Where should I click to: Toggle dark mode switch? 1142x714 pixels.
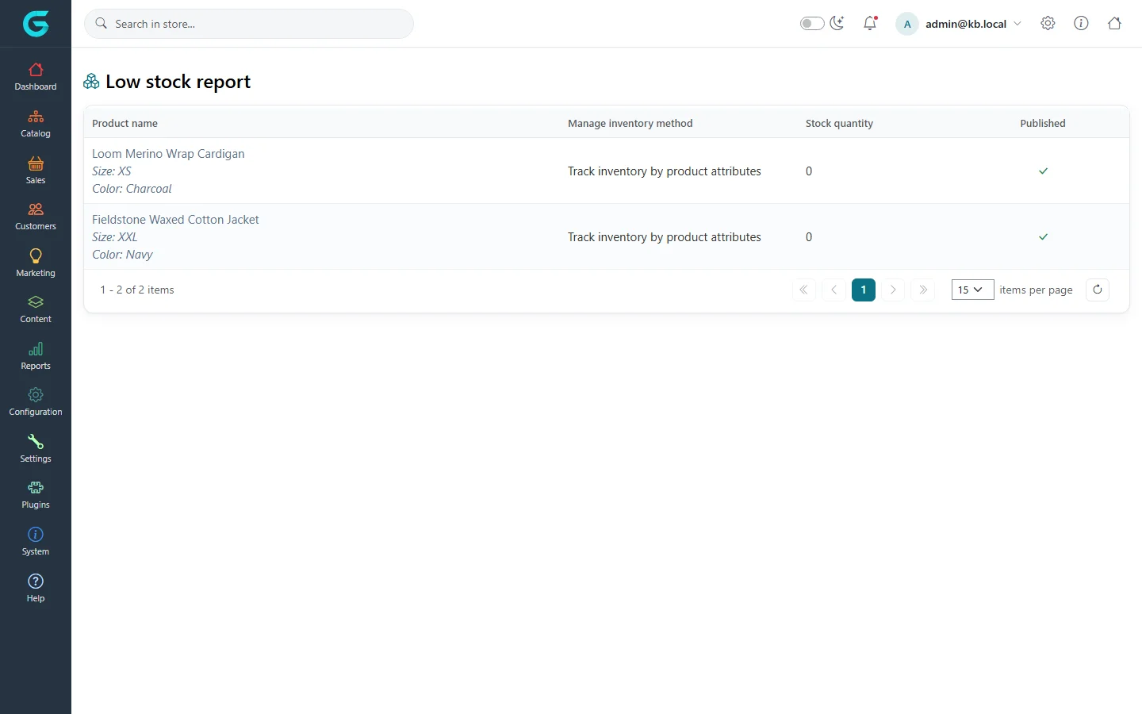point(812,24)
